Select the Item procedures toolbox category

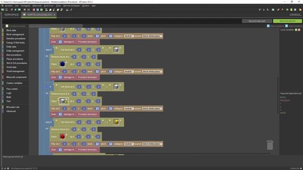14,55
